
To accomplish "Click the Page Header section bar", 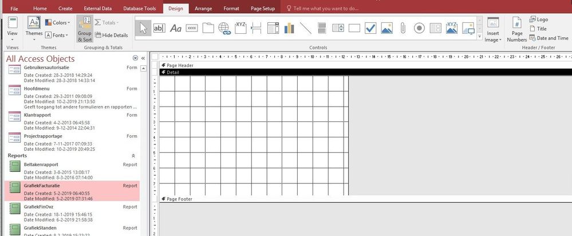I will pyautogui.click(x=365, y=65).
